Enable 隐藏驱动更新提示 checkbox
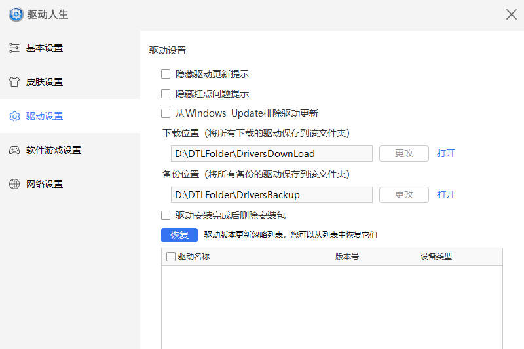Viewport: 524px width, 349px height. pyautogui.click(x=166, y=74)
